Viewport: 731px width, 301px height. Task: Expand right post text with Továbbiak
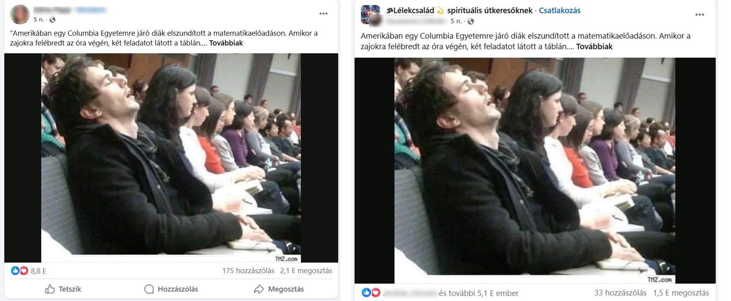594,47
